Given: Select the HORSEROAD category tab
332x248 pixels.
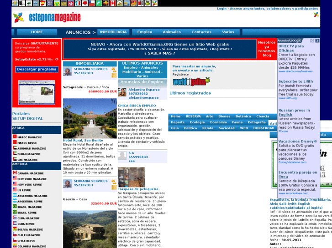Looking at the screenshot, I should 263,128.
